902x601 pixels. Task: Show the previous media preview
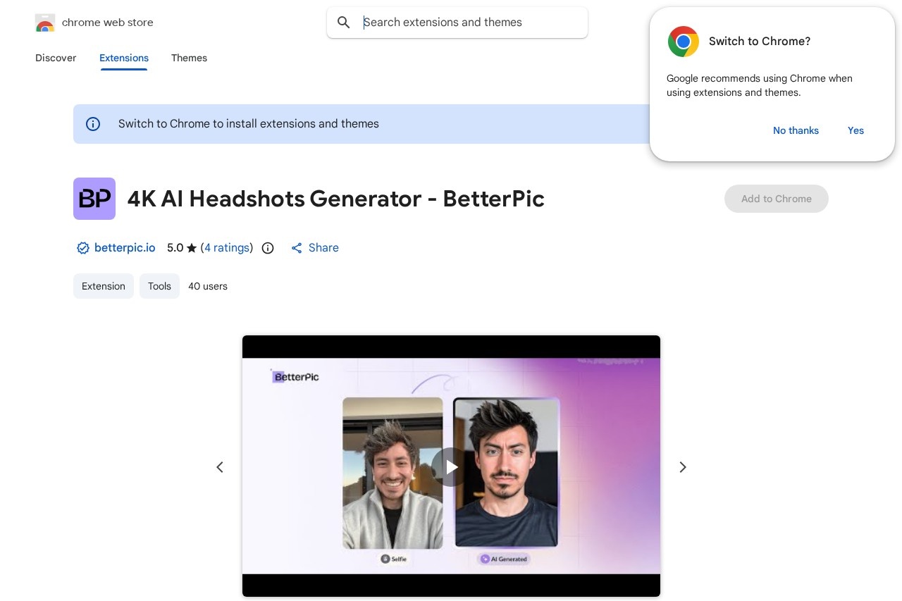pyautogui.click(x=220, y=467)
